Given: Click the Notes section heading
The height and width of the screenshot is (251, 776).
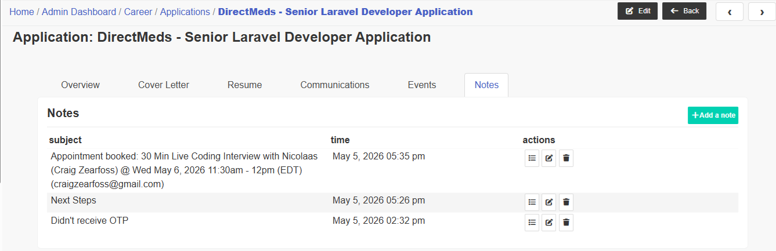Looking at the screenshot, I should (x=63, y=113).
